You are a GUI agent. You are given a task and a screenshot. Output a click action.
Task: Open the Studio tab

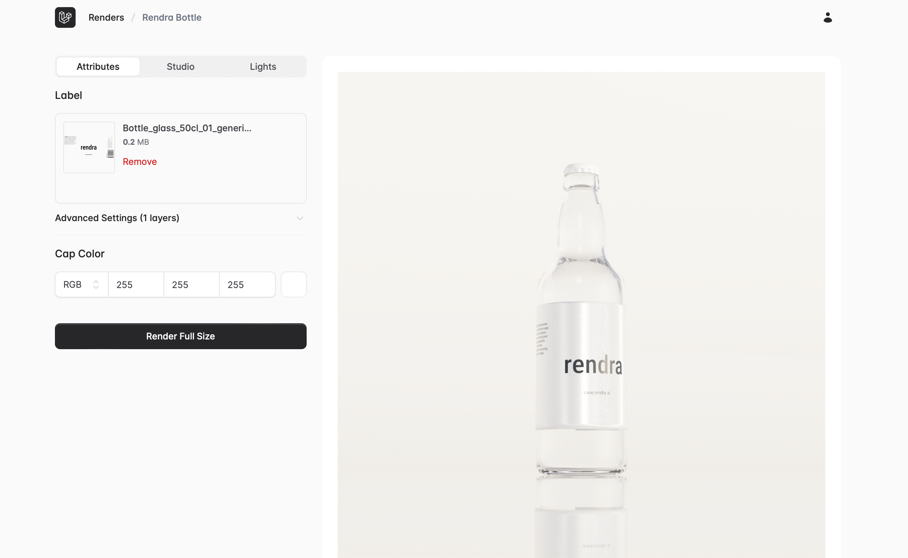click(180, 67)
